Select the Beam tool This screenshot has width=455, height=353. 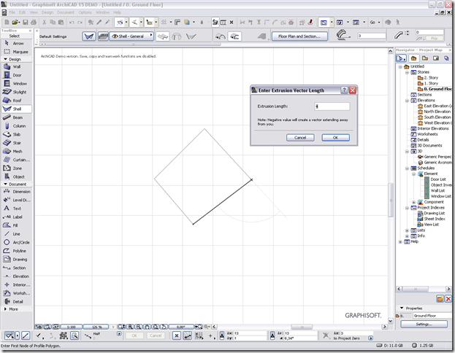16,117
